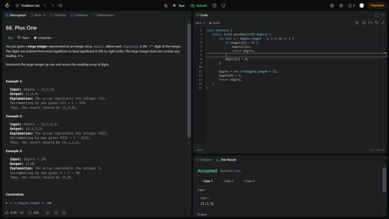This screenshot has width=389, height=219.
Task: Close the Note tab
Action: click(45, 15)
